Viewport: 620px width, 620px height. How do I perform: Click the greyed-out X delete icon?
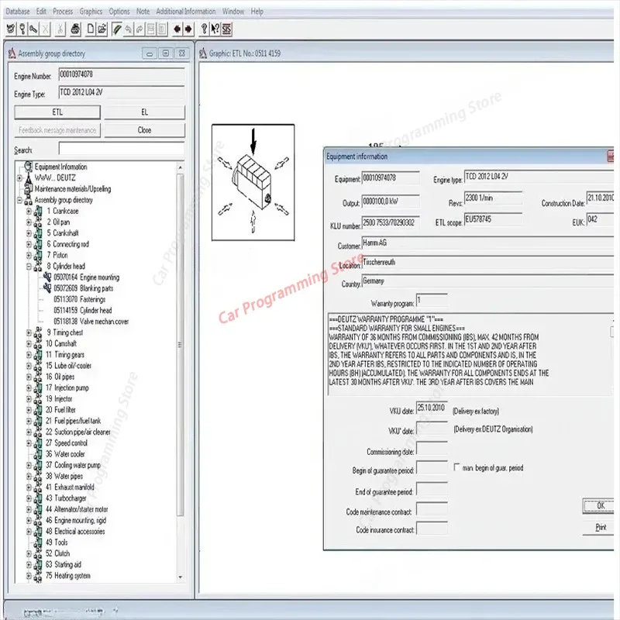[x=45, y=29]
